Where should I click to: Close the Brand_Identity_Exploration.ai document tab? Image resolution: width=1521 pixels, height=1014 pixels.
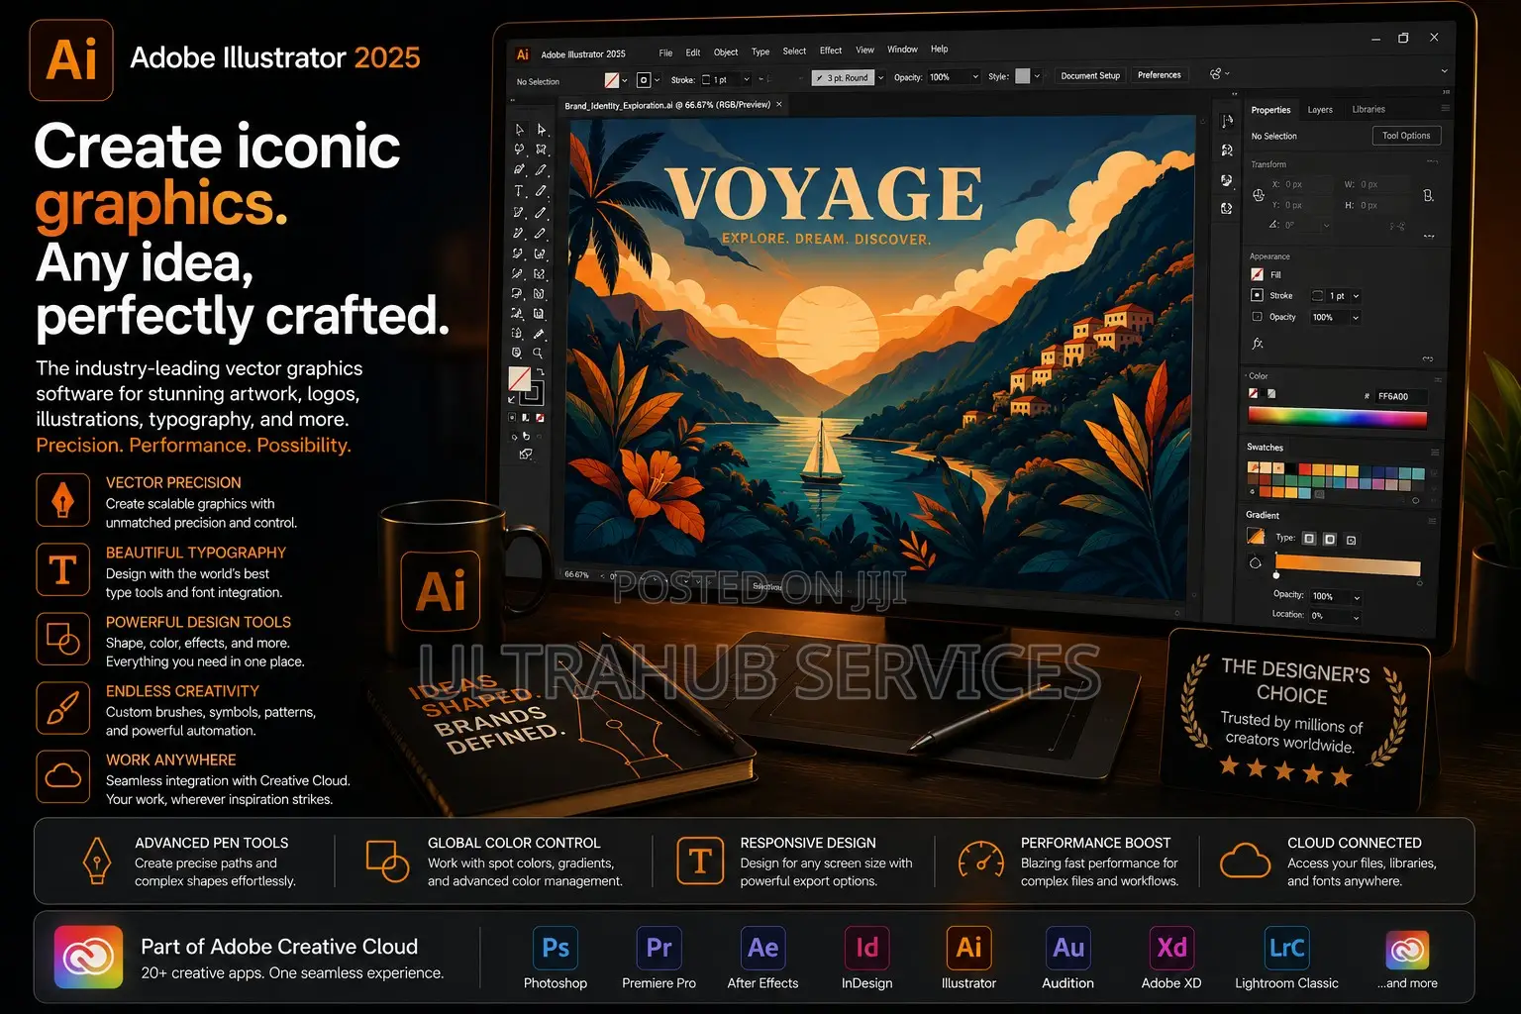coord(779,104)
